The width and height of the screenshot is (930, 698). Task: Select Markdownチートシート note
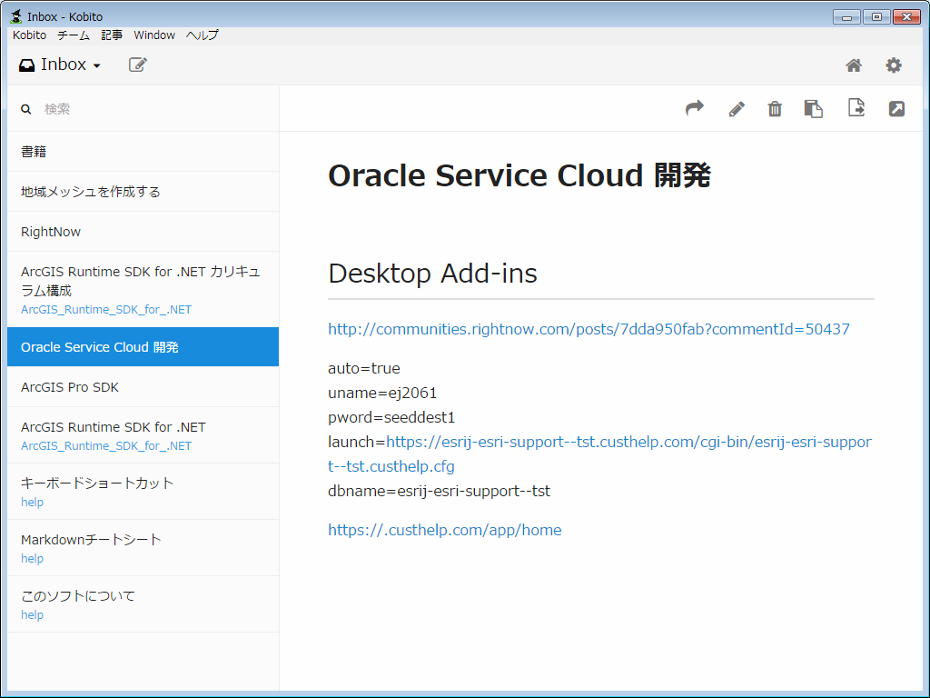143,548
